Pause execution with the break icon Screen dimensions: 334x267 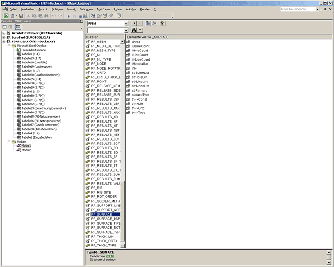click(x=74, y=16)
